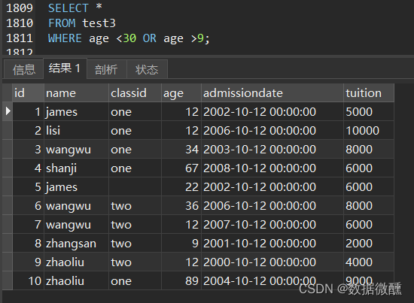This screenshot has width=414, height=303.
Task: Click age cell '22'
Action: click(x=181, y=187)
